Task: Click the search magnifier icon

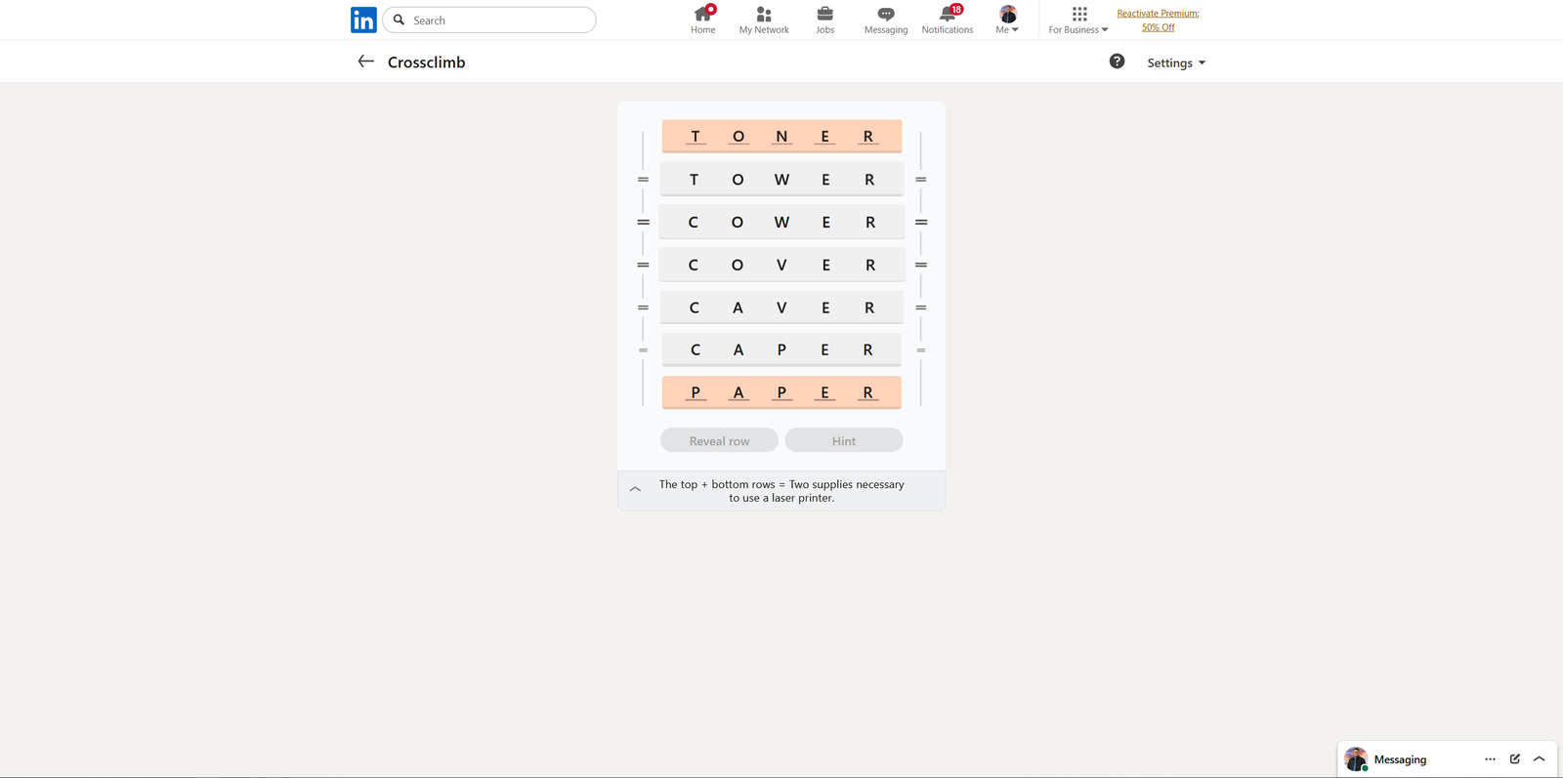Action: tap(399, 20)
